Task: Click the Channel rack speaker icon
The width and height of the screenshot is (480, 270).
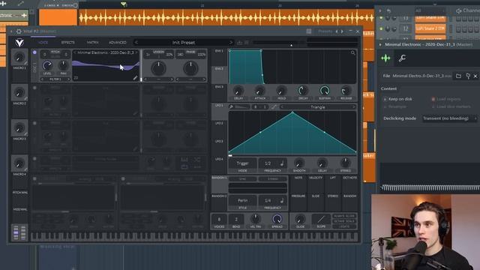Action: [458, 11]
